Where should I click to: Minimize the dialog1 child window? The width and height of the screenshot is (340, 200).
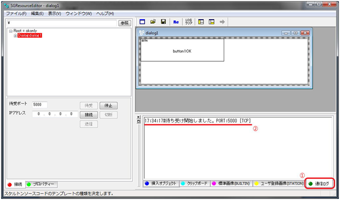click(286, 33)
